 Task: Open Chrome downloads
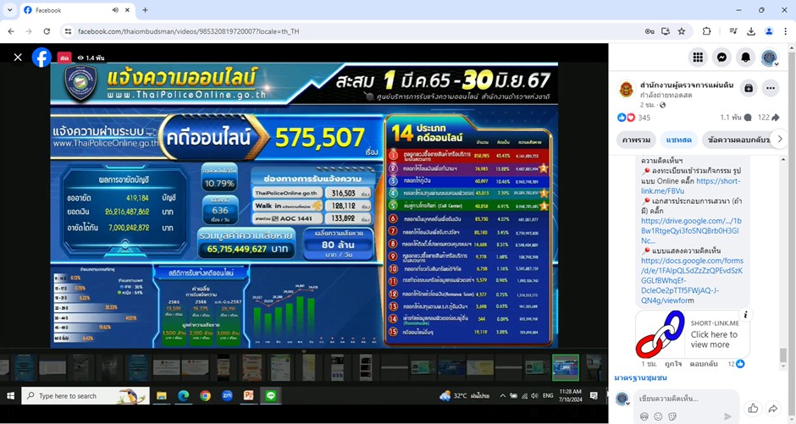coord(751,31)
